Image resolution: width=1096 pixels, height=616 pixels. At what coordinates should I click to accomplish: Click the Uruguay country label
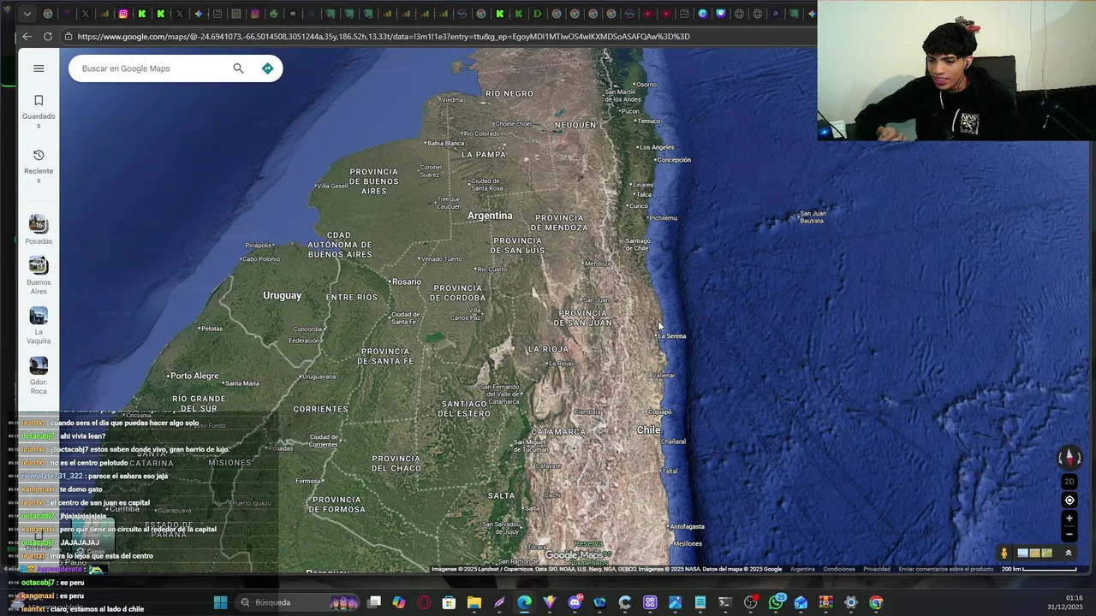coord(282,295)
